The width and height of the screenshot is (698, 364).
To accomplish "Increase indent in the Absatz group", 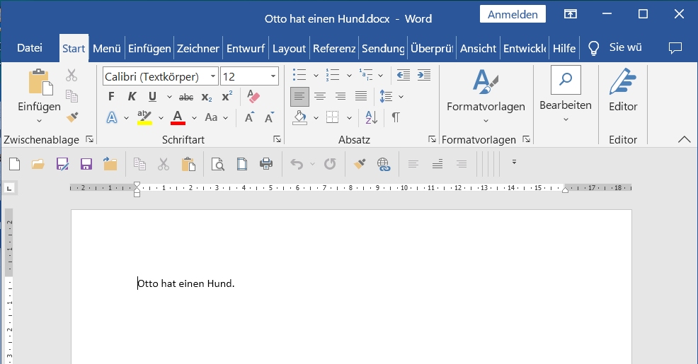I will [424, 75].
